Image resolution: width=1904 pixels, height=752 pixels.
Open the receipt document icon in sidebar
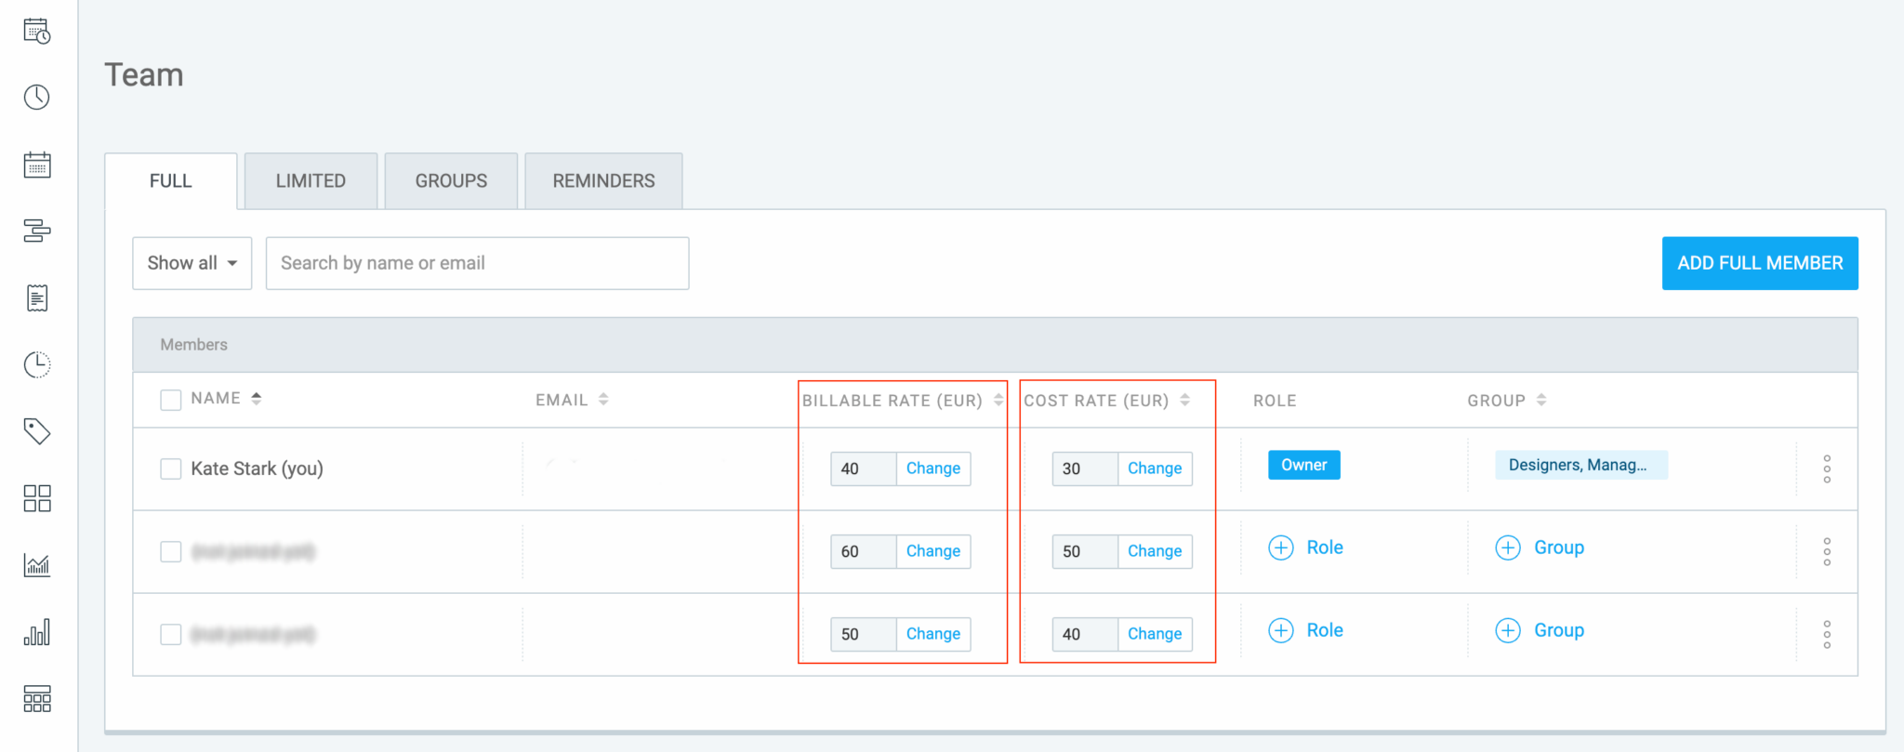37,298
